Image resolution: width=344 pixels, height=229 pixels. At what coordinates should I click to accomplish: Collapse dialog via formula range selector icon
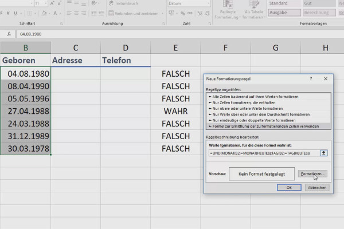click(x=323, y=153)
